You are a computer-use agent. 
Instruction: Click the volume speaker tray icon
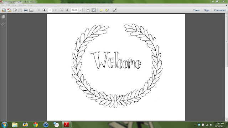pyautogui.click(x=211, y=125)
